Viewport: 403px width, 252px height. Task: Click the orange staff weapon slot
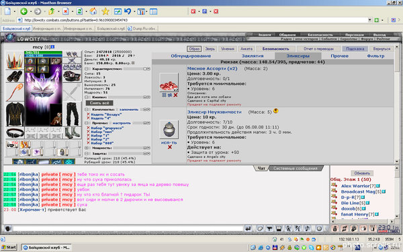coord(15,92)
